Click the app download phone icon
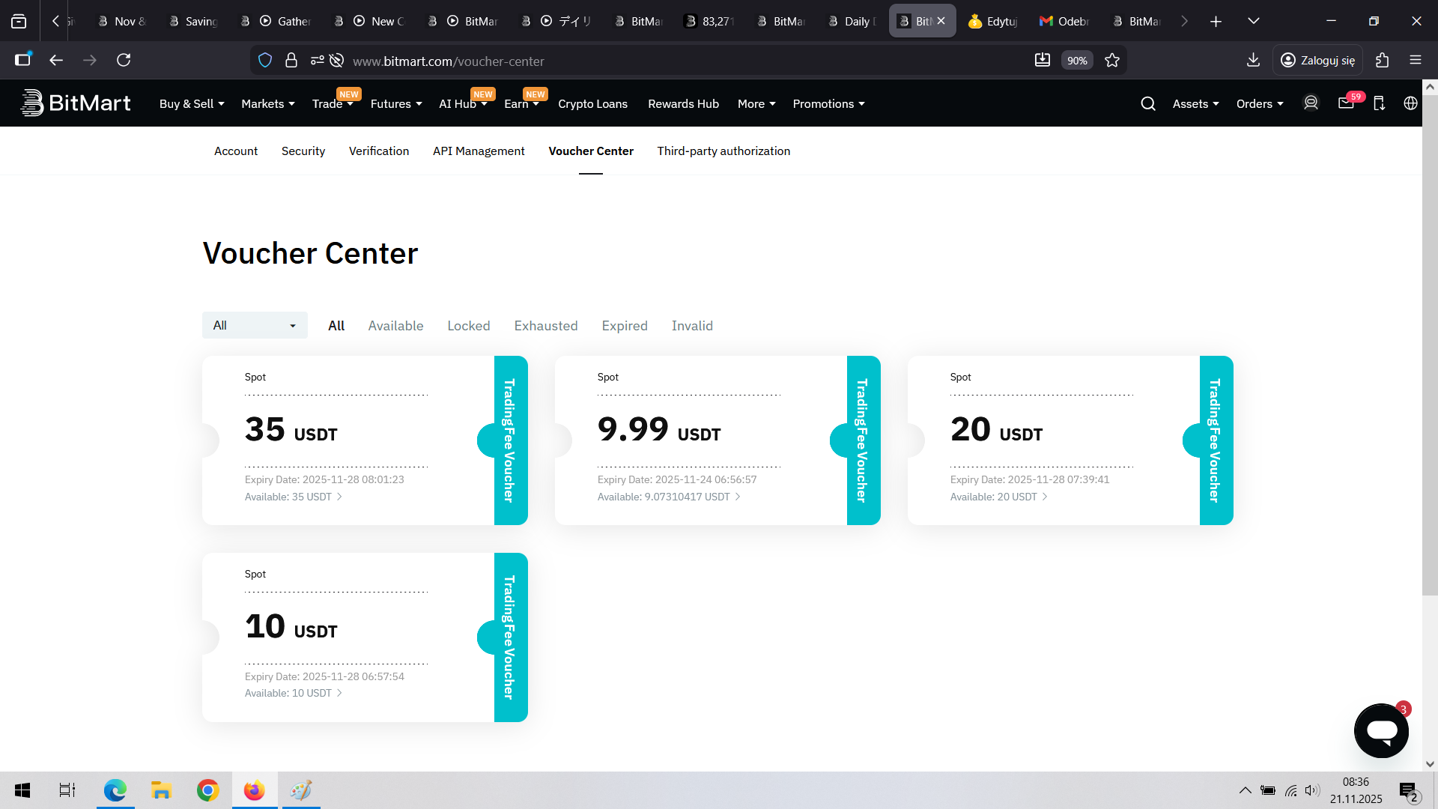Screen dimensions: 1438x809 click(x=1379, y=103)
